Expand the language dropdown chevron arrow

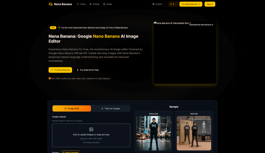point(165,4)
